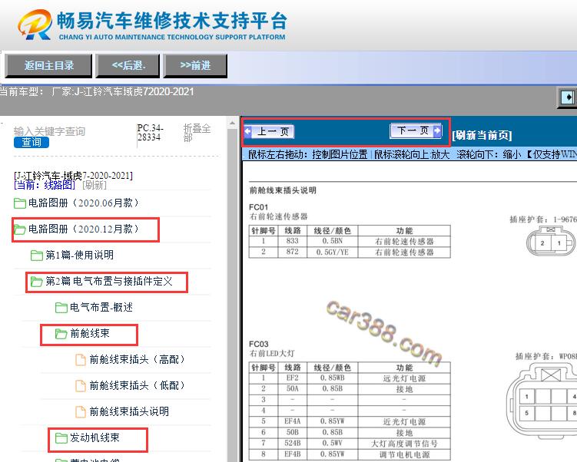
Task: Click folder icon beside 第1篇-使用说明
Action: click(37, 256)
